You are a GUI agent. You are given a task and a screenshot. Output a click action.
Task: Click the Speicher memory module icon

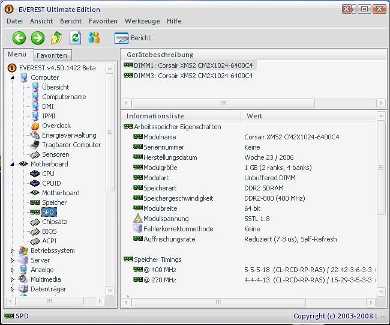pyautogui.click(x=35, y=202)
